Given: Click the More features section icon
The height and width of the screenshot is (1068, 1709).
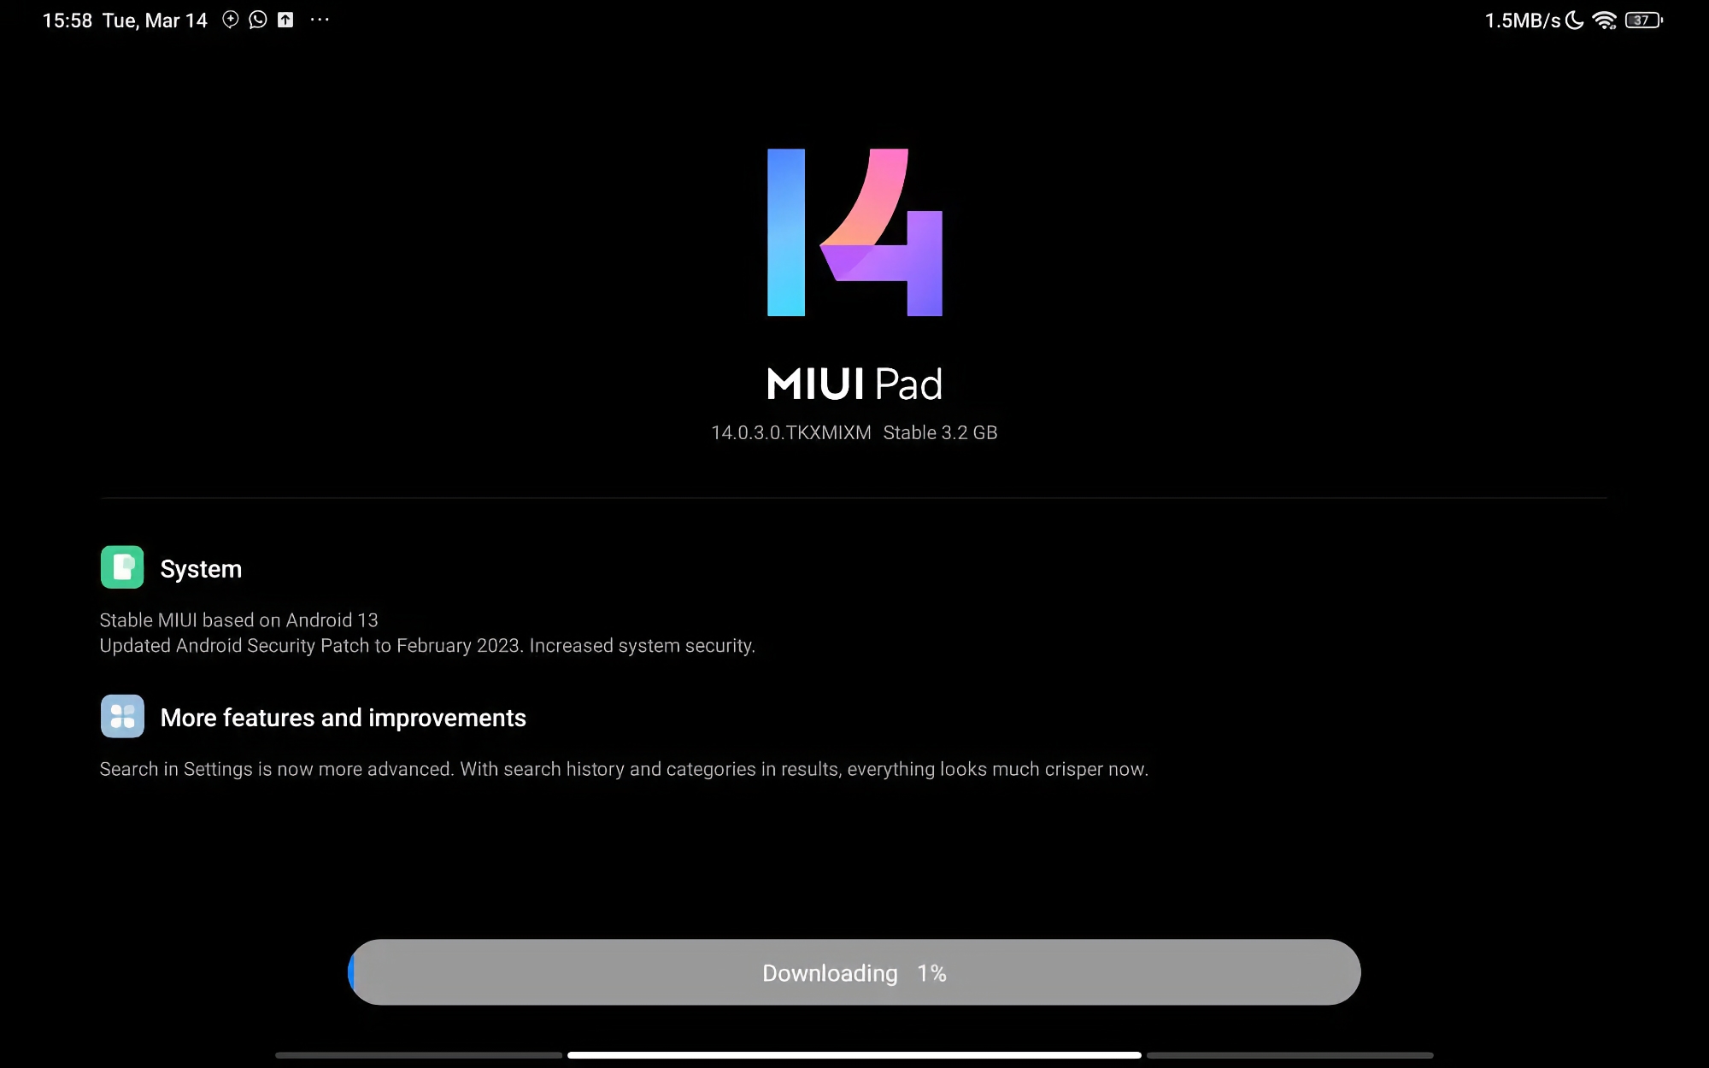Looking at the screenshot, I should coord(122,716).
